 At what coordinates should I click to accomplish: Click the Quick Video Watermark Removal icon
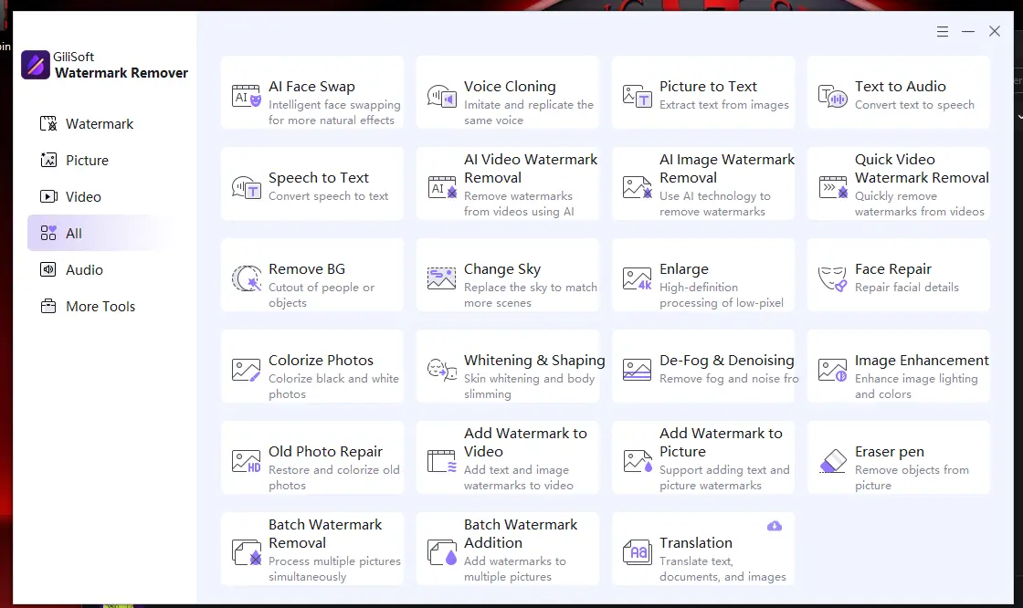[833, 187]
